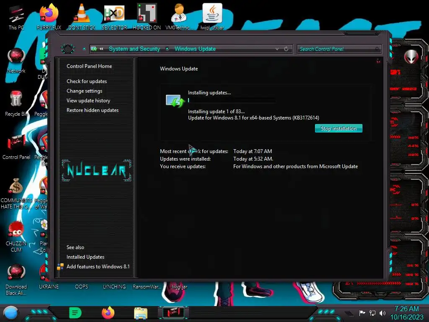The image size is (429, 322).
Task: Switch to Control Panel taskbar button
Action: [x=173, y=313]
